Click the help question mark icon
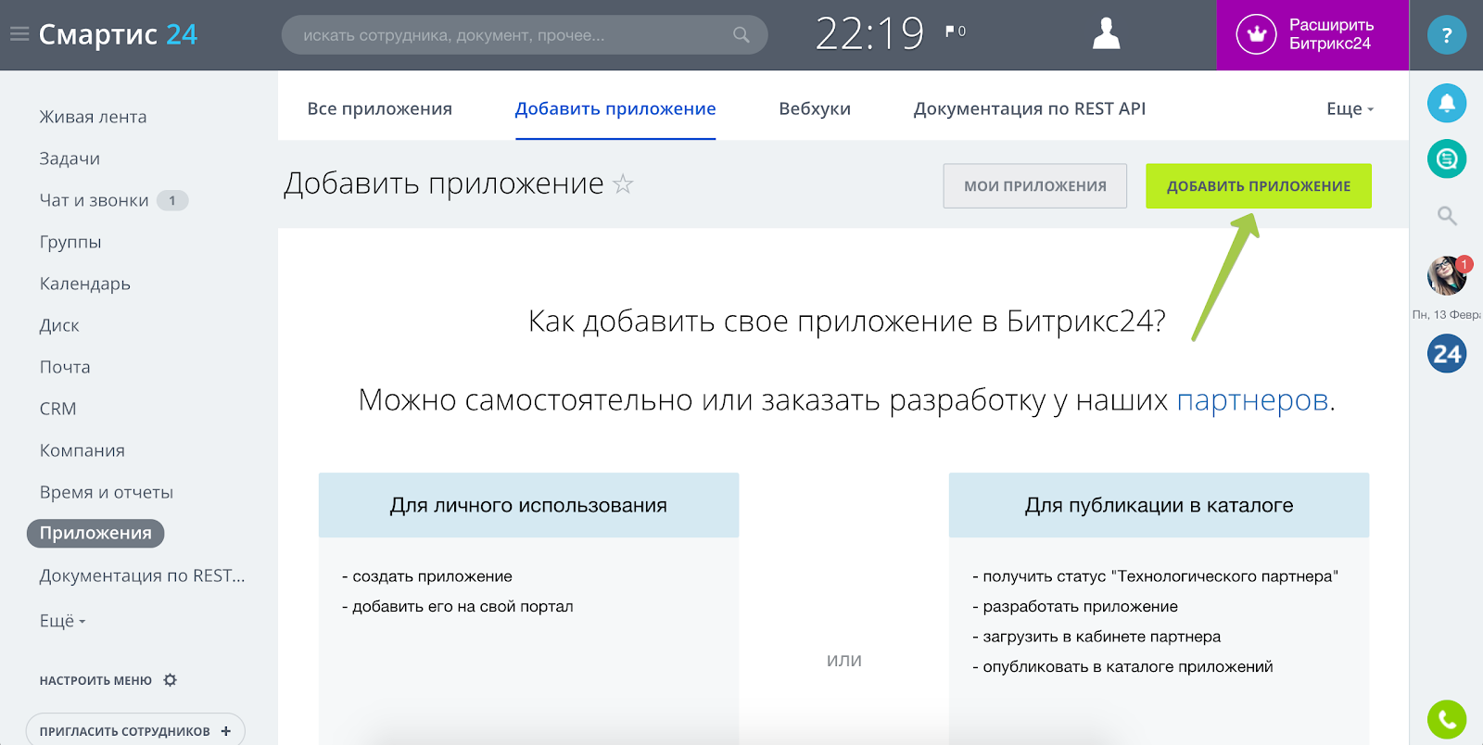 [1446, 35]
